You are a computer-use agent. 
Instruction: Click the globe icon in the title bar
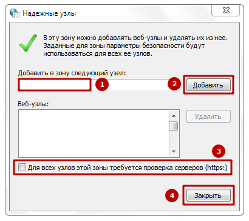pyautogui.click(x=14, y=13)
